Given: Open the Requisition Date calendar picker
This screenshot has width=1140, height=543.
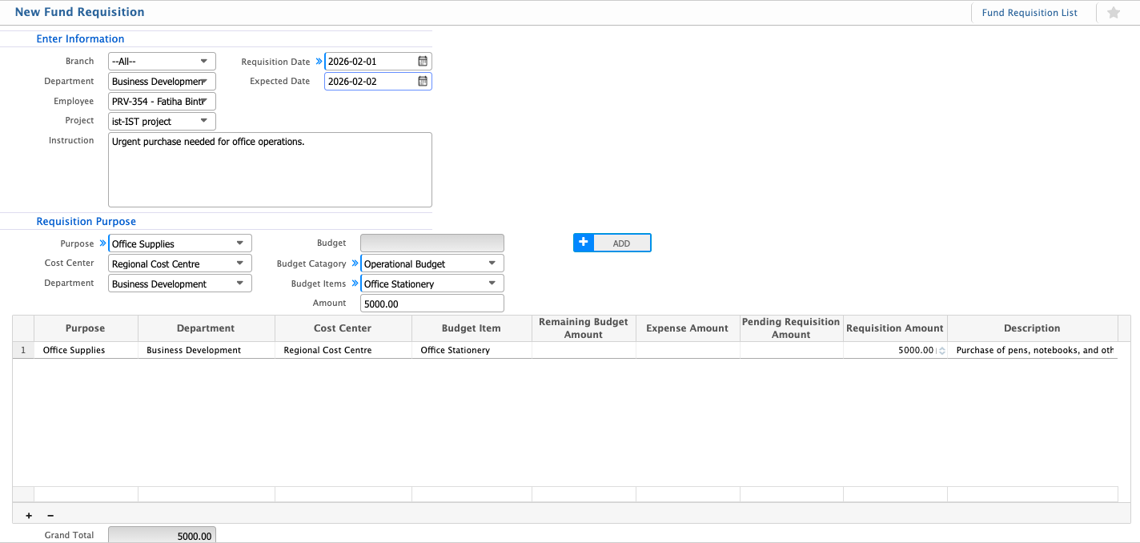Looking at the screenshot, I should point(423,61).
